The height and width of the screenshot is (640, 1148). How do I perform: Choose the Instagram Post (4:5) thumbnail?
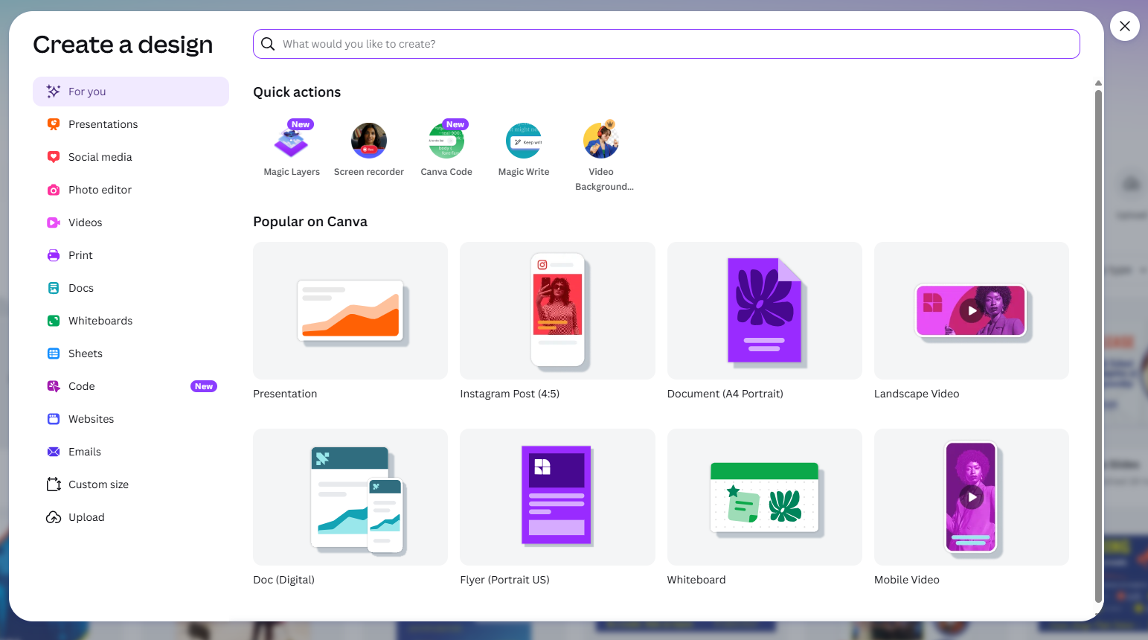click(x=557, y=310)
